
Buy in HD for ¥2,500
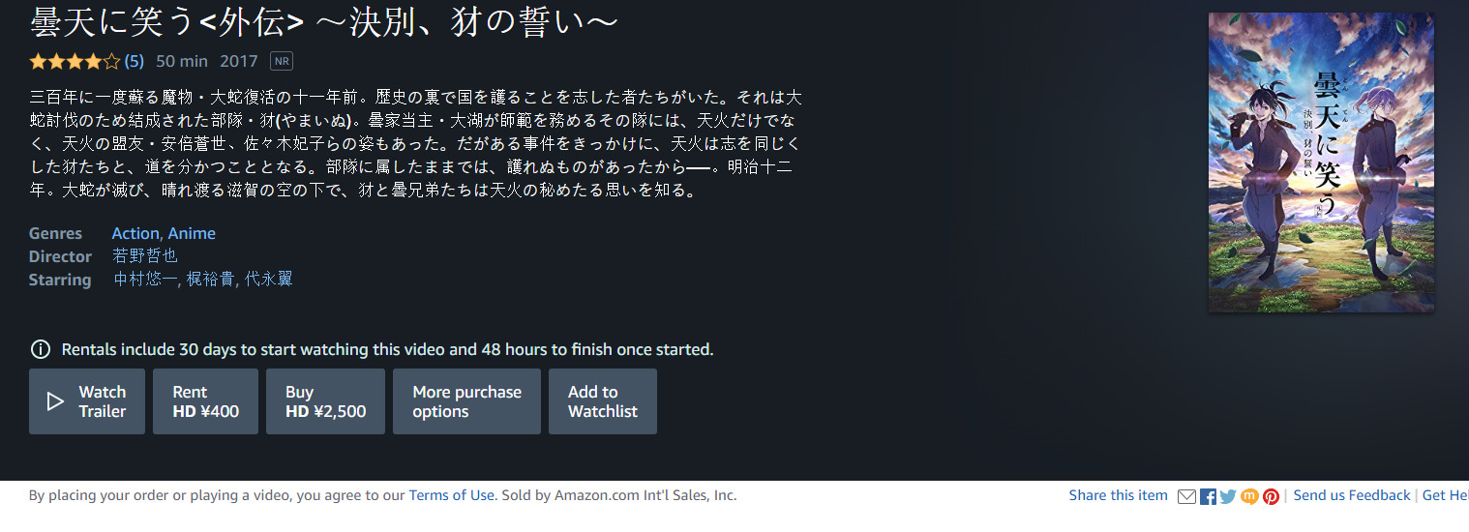325,401
